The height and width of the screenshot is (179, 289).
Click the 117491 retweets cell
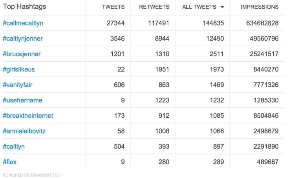coord(159,23)
